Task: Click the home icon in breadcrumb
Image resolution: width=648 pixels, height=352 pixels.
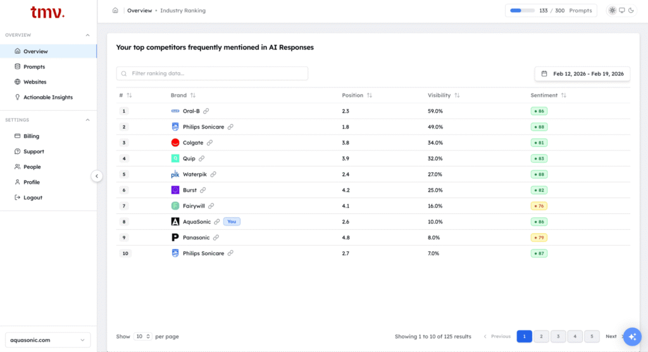Action: pyautogui.click(x=115, y=10)
